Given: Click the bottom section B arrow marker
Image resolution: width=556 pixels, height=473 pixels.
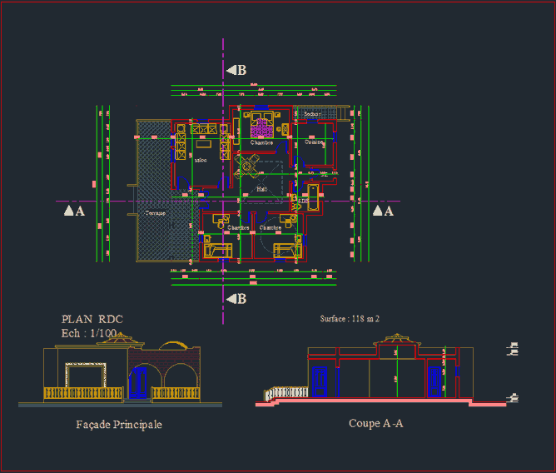Looking at the screenshot, I should [x=236, y=299].
